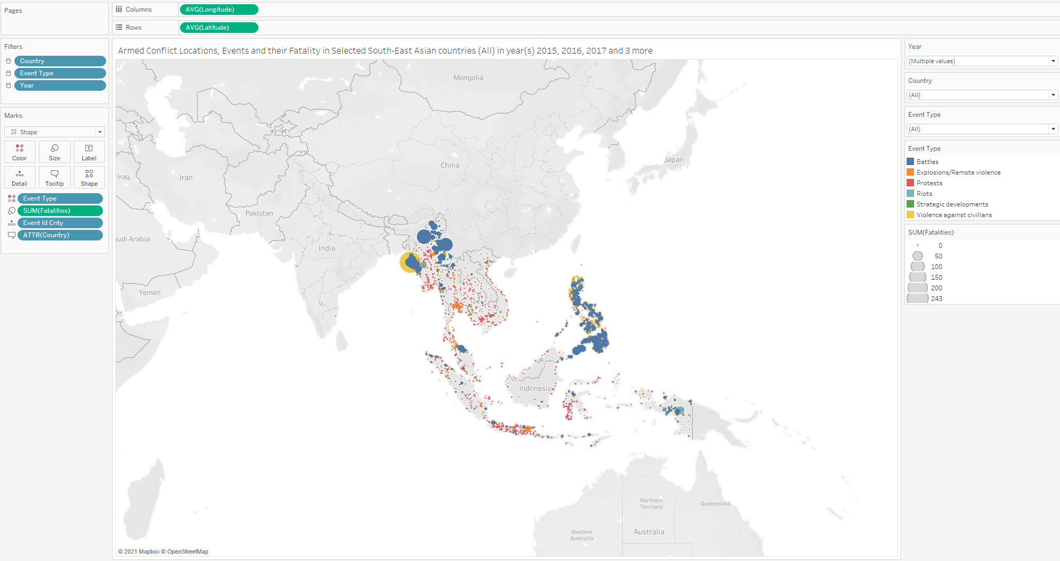Click the Label marks card button
This screenshot has height=561, width=1060.
89,152
